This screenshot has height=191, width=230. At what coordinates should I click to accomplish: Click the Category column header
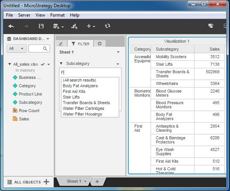pyautogui.click(x=140, y=49)
